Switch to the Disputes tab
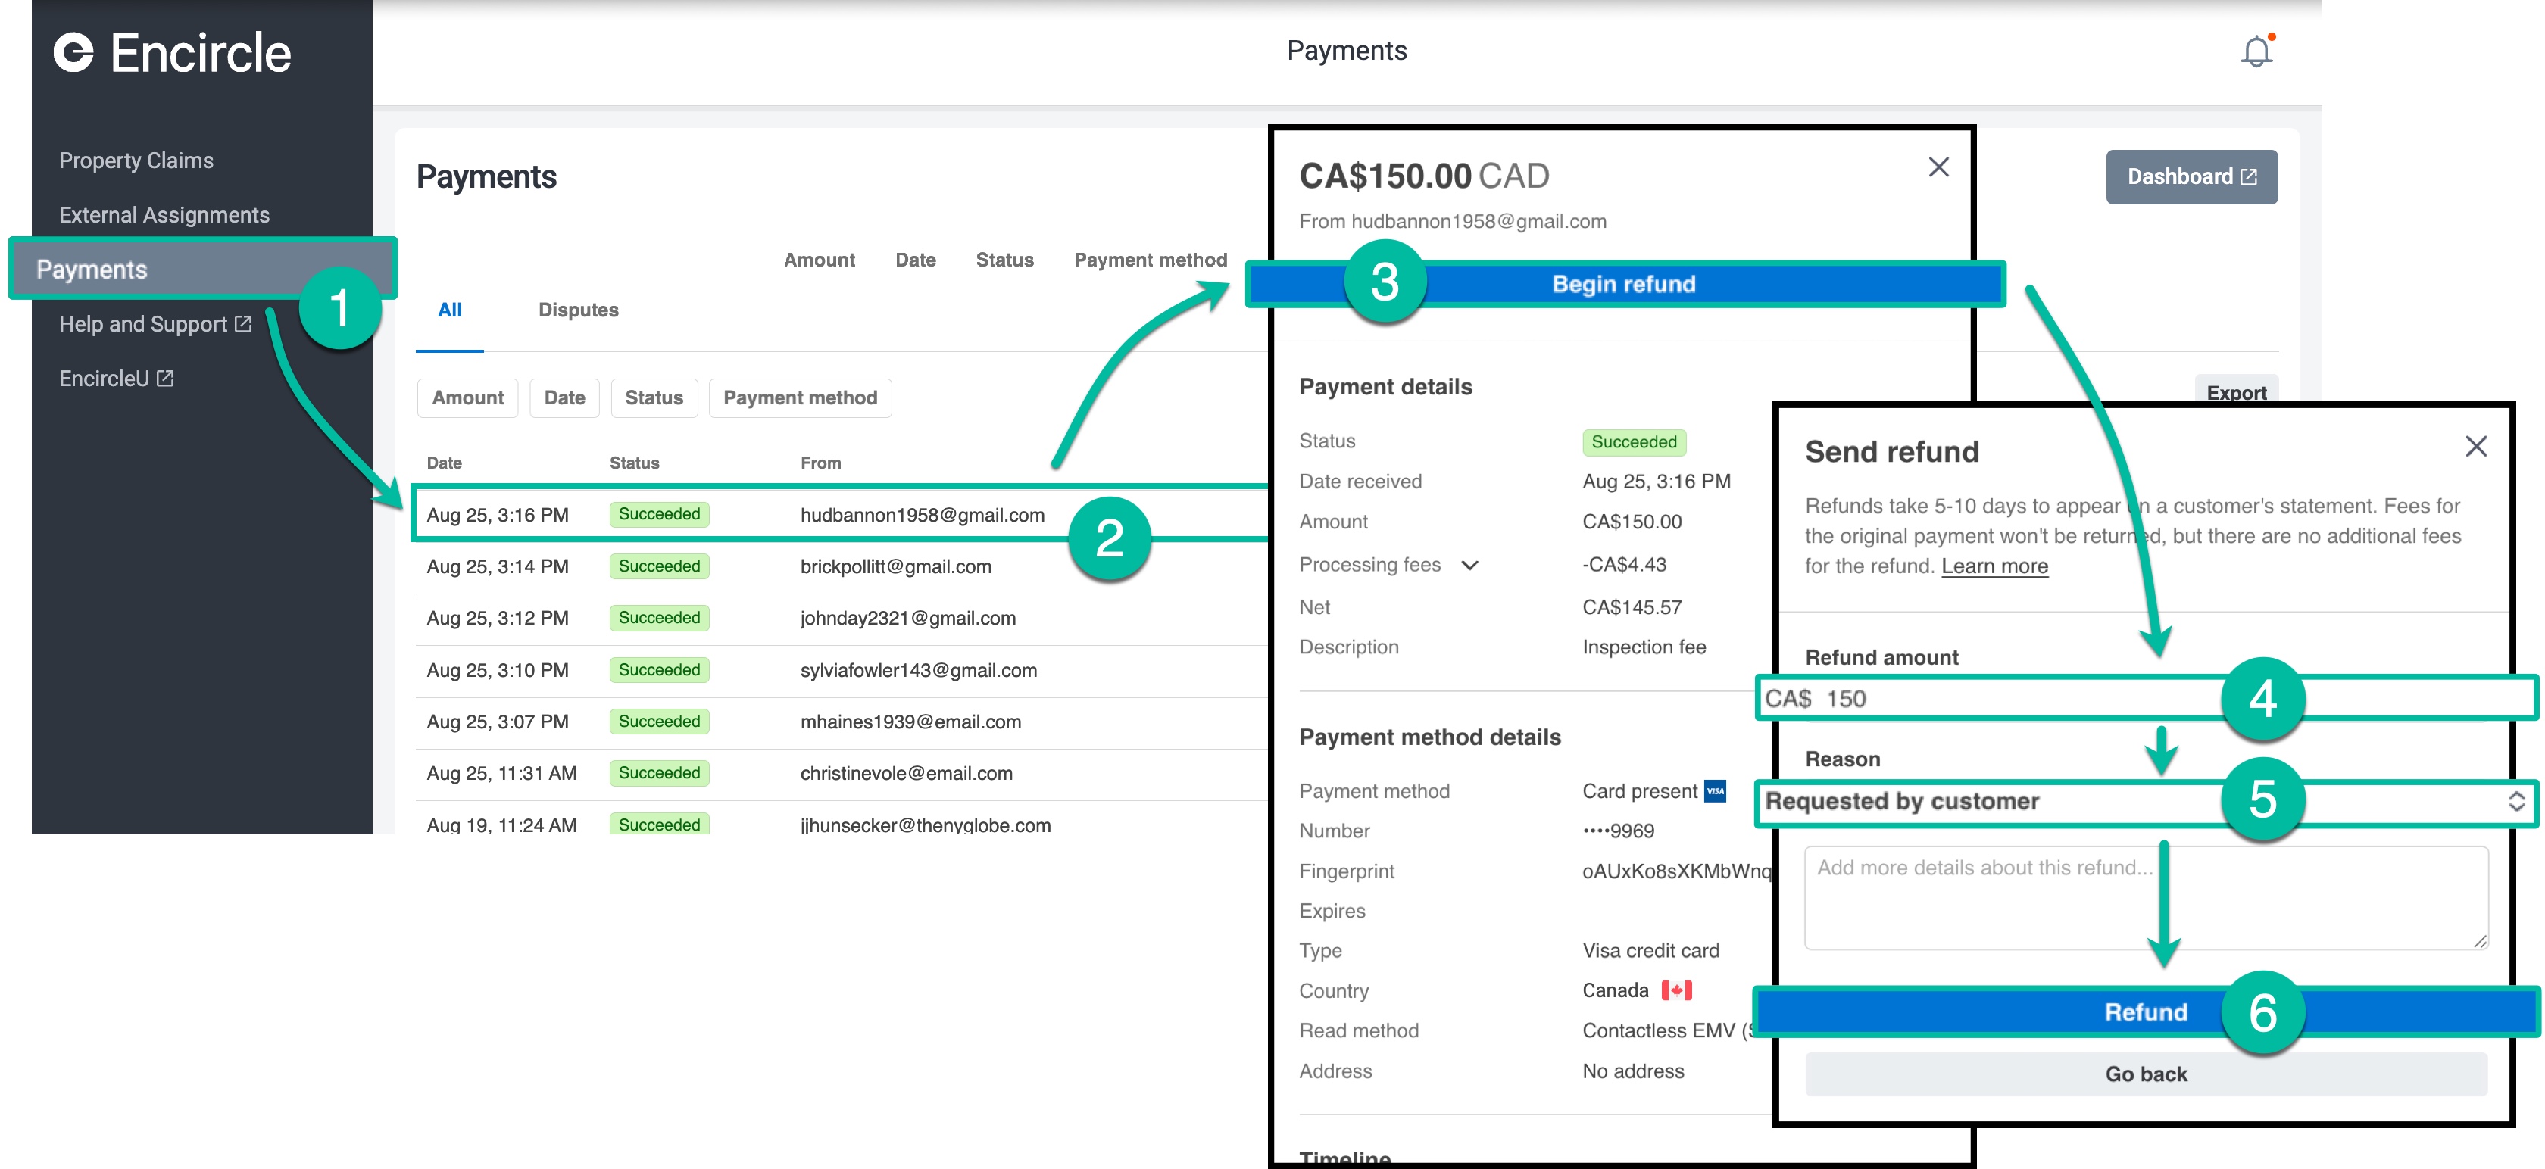 tap(578, 310)
